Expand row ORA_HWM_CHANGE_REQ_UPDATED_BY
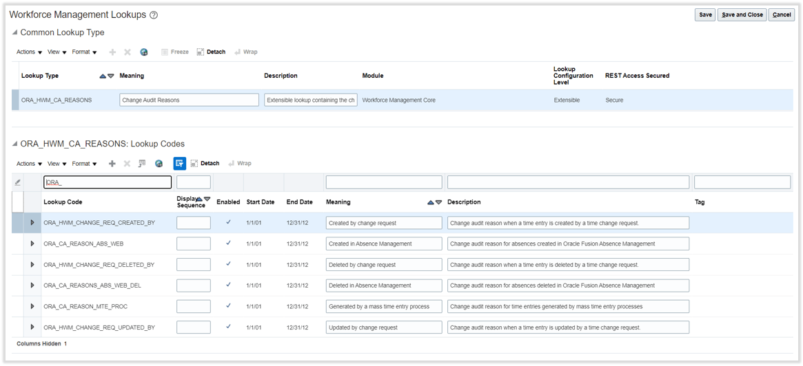Viewport: 803px width, 366px height. coord(32,327)
